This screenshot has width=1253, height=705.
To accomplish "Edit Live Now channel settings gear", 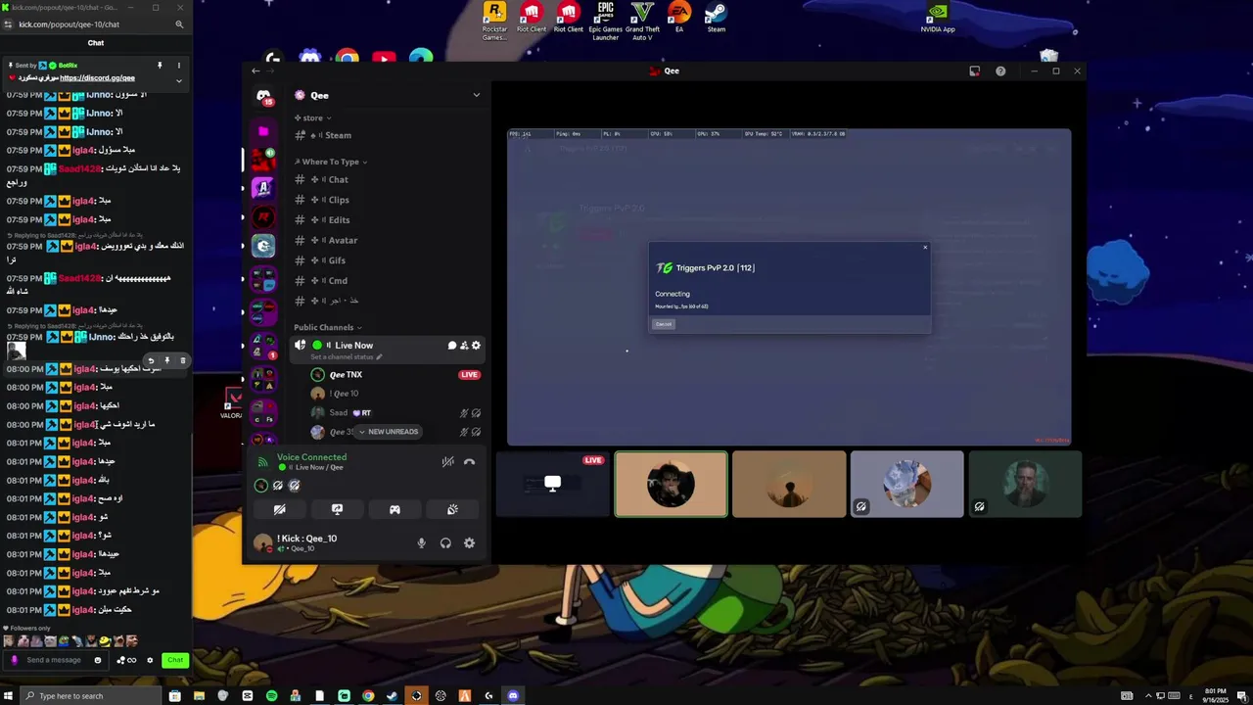I will pos(477,346).
